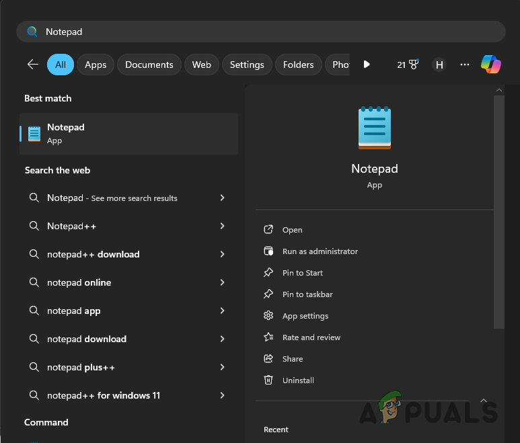Click the small Notepad icon under Best match
This screenshot has width=520, height=443.
coord(34,134)
